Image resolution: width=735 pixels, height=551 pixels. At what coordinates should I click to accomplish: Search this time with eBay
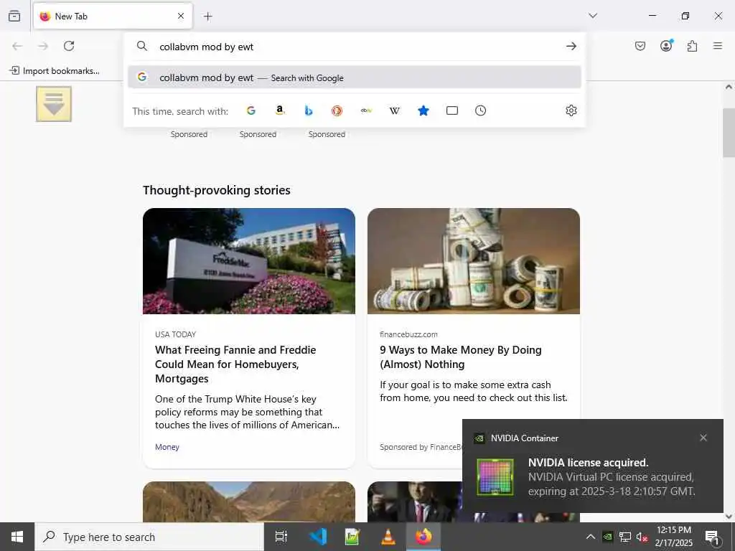366,110
